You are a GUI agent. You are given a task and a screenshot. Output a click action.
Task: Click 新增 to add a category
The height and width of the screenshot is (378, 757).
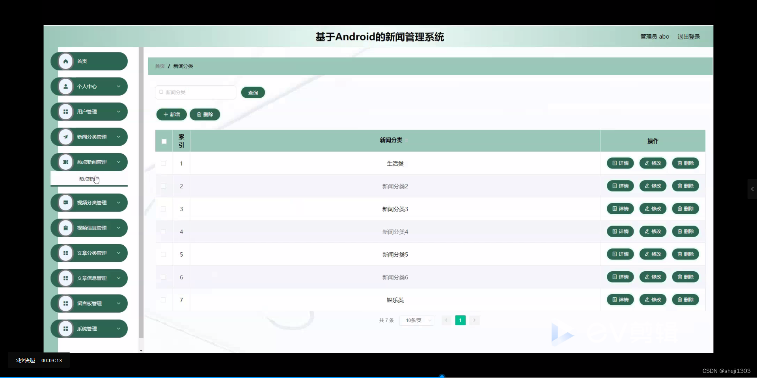coord(171,114)
